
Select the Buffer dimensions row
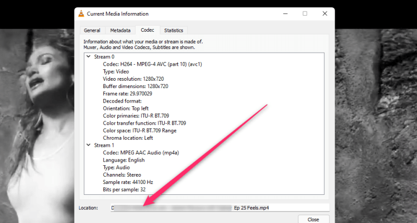click(x=135, y=86)
